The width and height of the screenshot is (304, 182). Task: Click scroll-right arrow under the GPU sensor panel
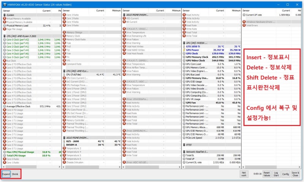(x=239, y=167)
